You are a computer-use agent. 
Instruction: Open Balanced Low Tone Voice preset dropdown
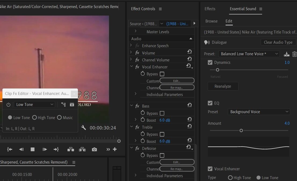[249, 54]
